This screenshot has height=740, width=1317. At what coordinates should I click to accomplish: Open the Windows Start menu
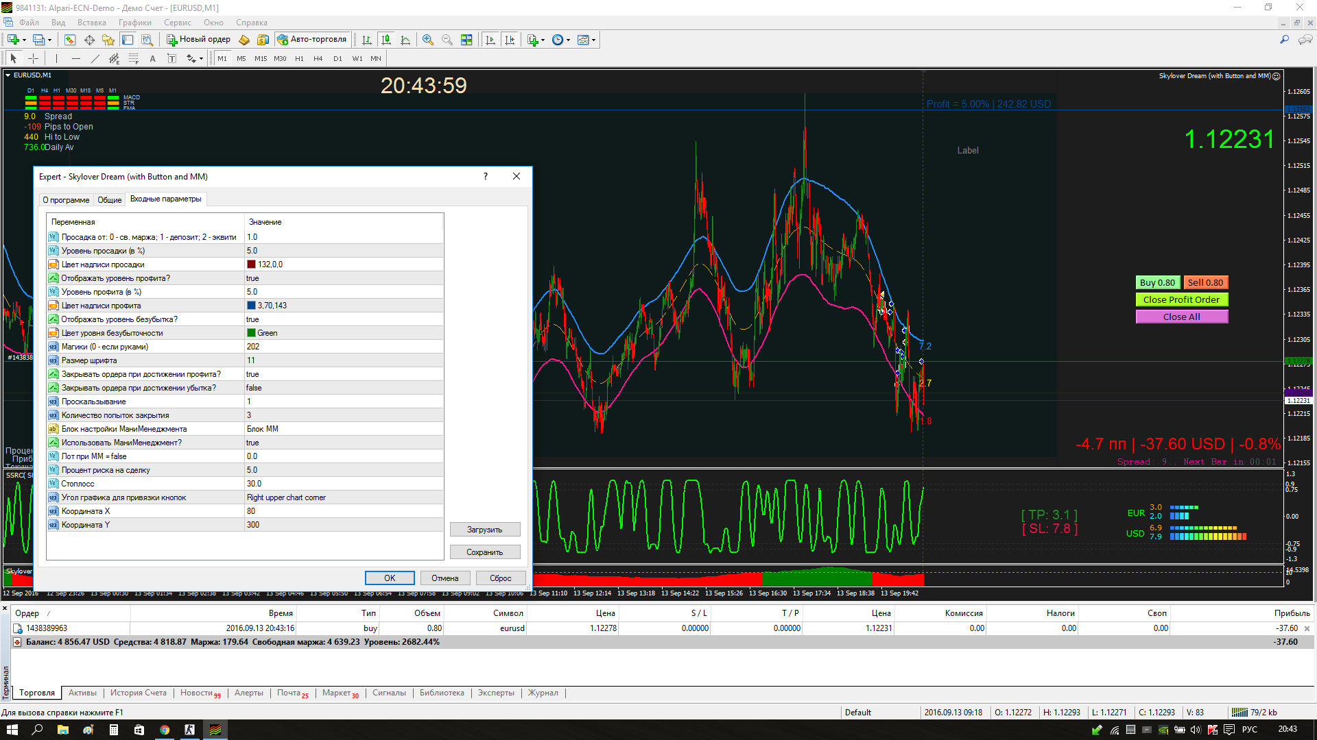(x=12, y=730)
